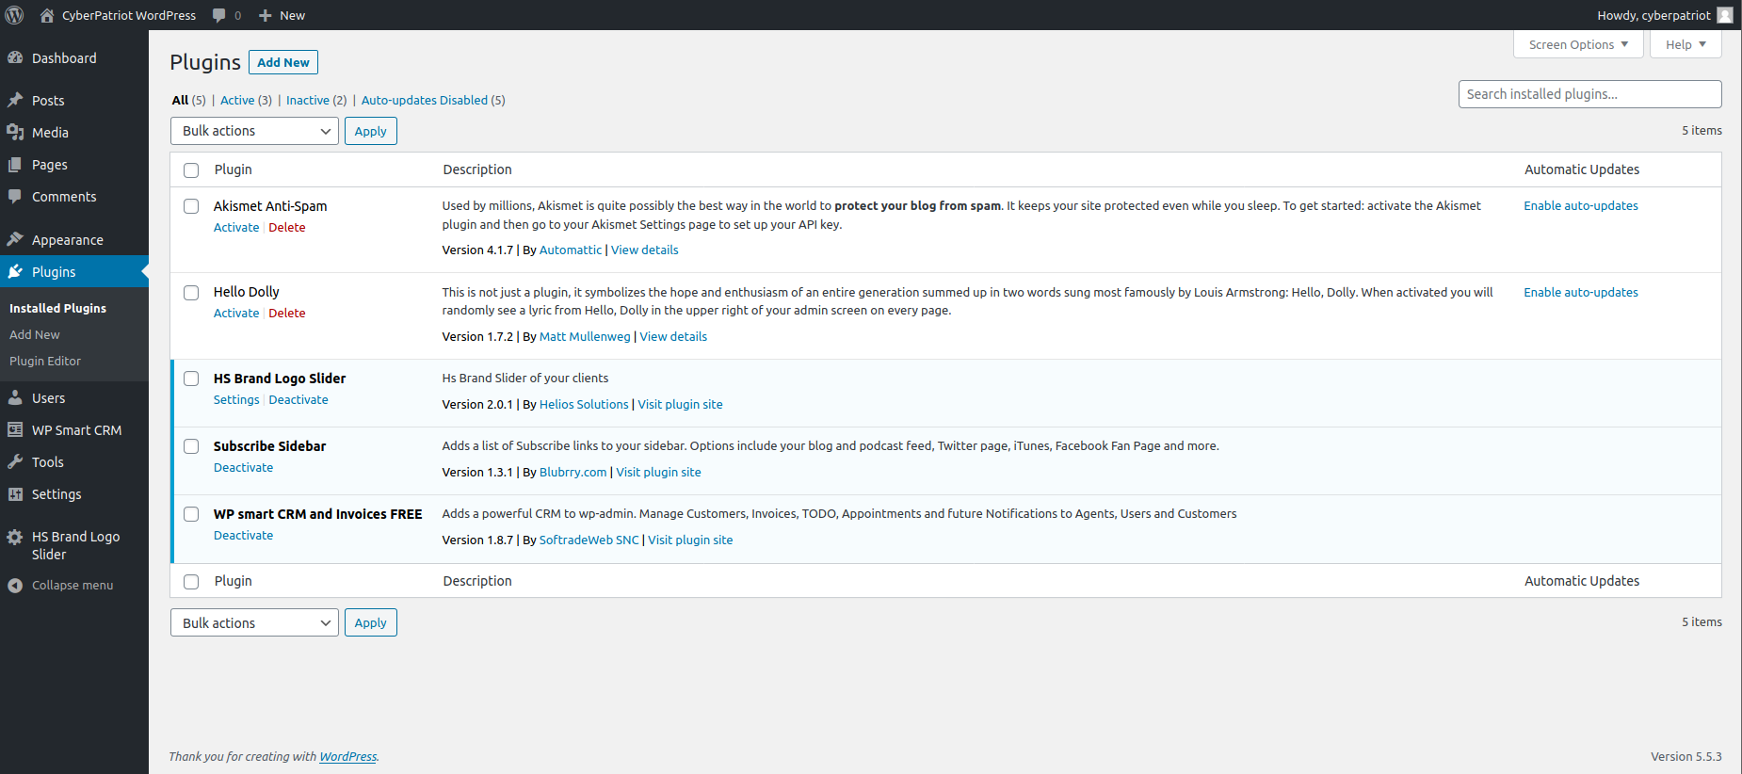1742x774 pixels.
Task: Click the Appearance paintbrush icon
Action: pos(15,239)
